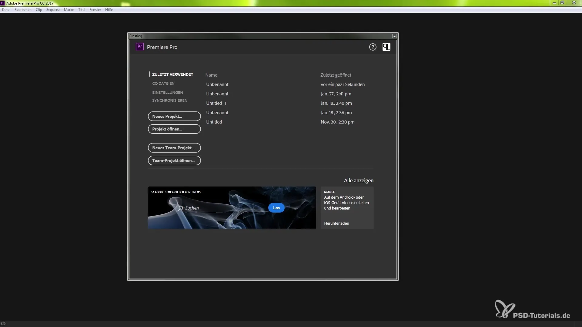Click 'vor ein paar Sekunden' timestamp

click(343, 84)
